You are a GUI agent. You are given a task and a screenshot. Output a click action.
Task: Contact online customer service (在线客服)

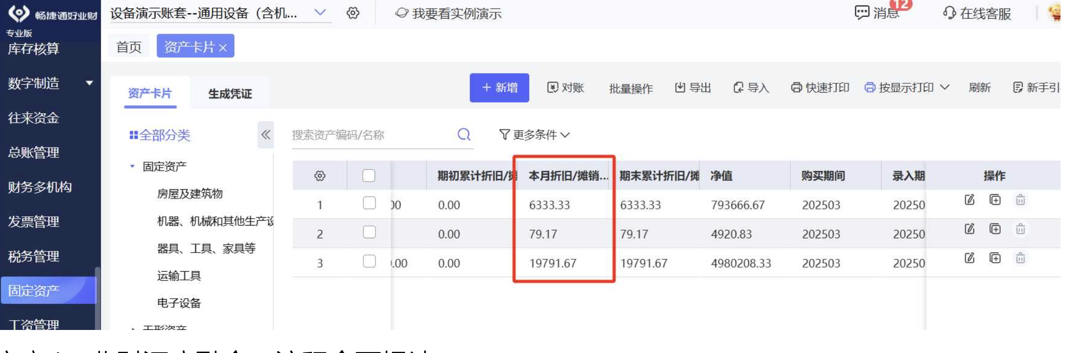977,13
